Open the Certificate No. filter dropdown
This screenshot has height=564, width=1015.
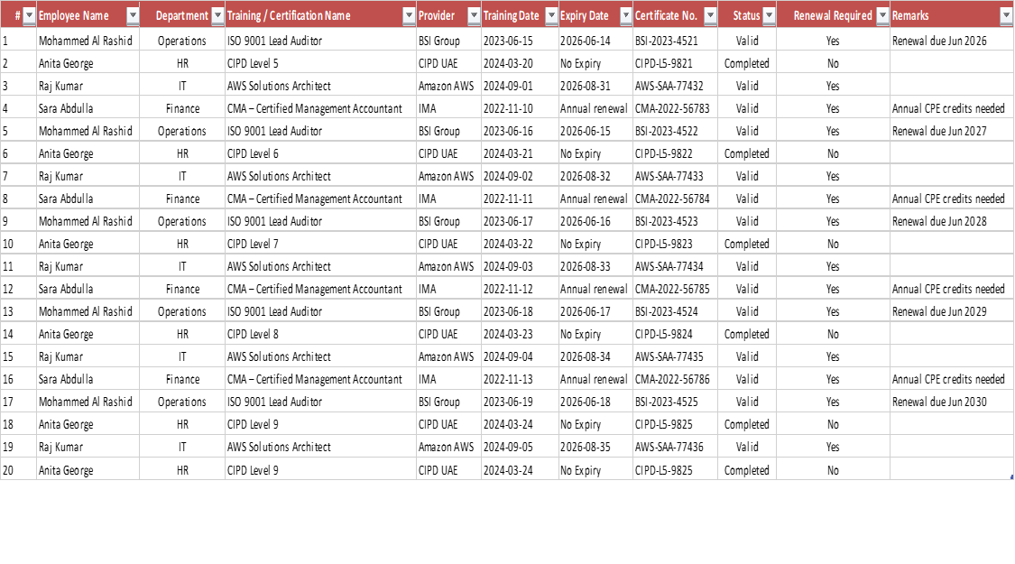[711, 15]
